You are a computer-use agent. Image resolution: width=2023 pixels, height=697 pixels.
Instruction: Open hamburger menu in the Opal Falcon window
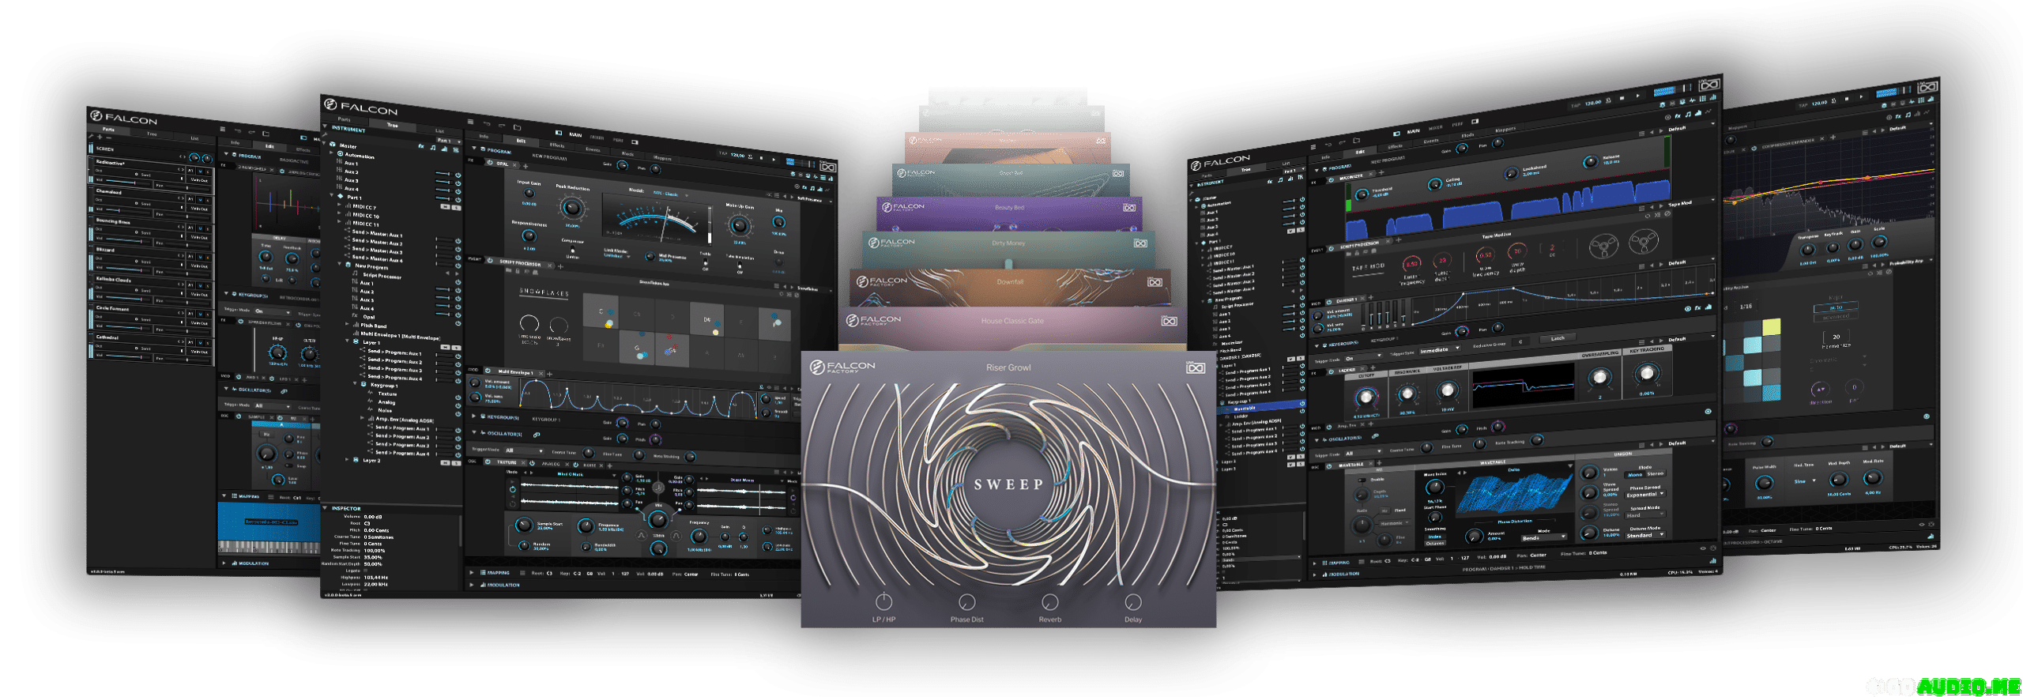tap(470, 122)
